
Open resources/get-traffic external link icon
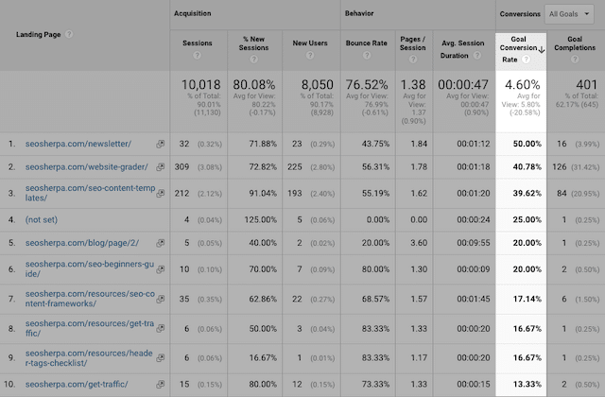pyautogui.click(x=160, y=328)
